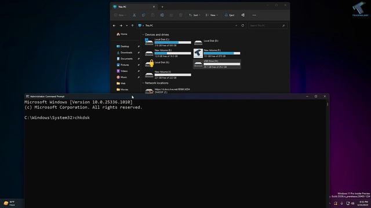Open recent locations dropdown beside forward arrow
This screenshot has width=371, height=208.
127,25
